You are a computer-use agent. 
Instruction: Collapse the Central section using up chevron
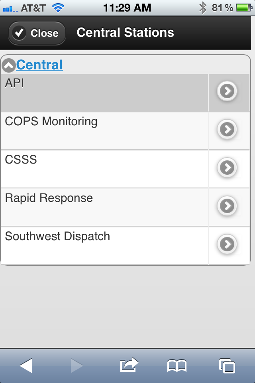pos(9,65)
